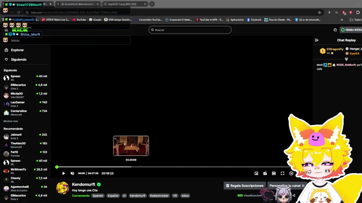Click Kendomurft channel avatar

[x=63, y=188]
